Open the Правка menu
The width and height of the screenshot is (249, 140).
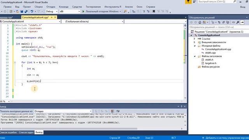pos(7,7)
